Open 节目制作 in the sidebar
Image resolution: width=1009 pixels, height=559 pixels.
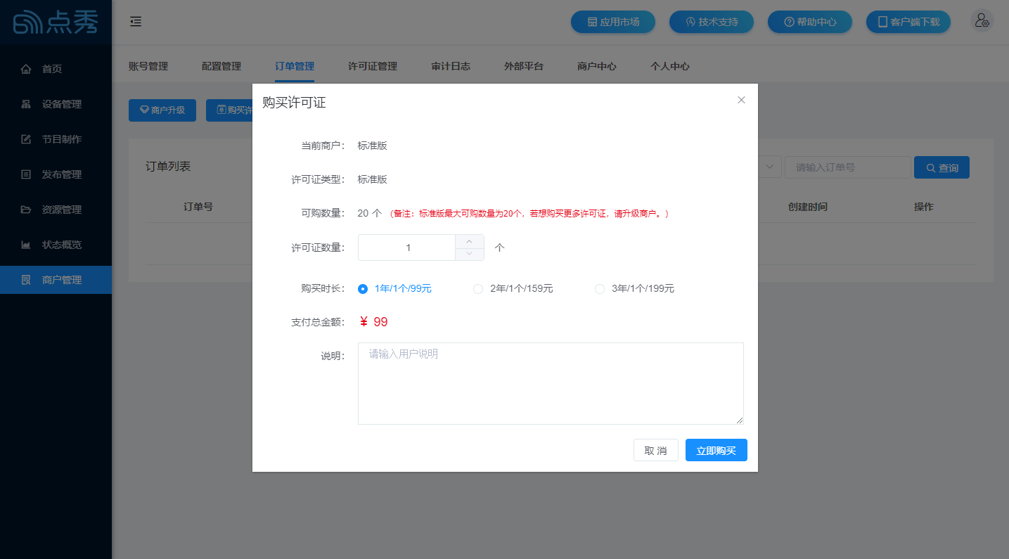[56, 139]
